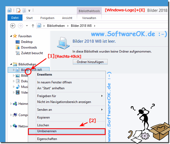This screenshot has height=144, width=170.
Task: Expand the root chevron before Bibliotheken in address bar
Action: [x=44, y=26]
